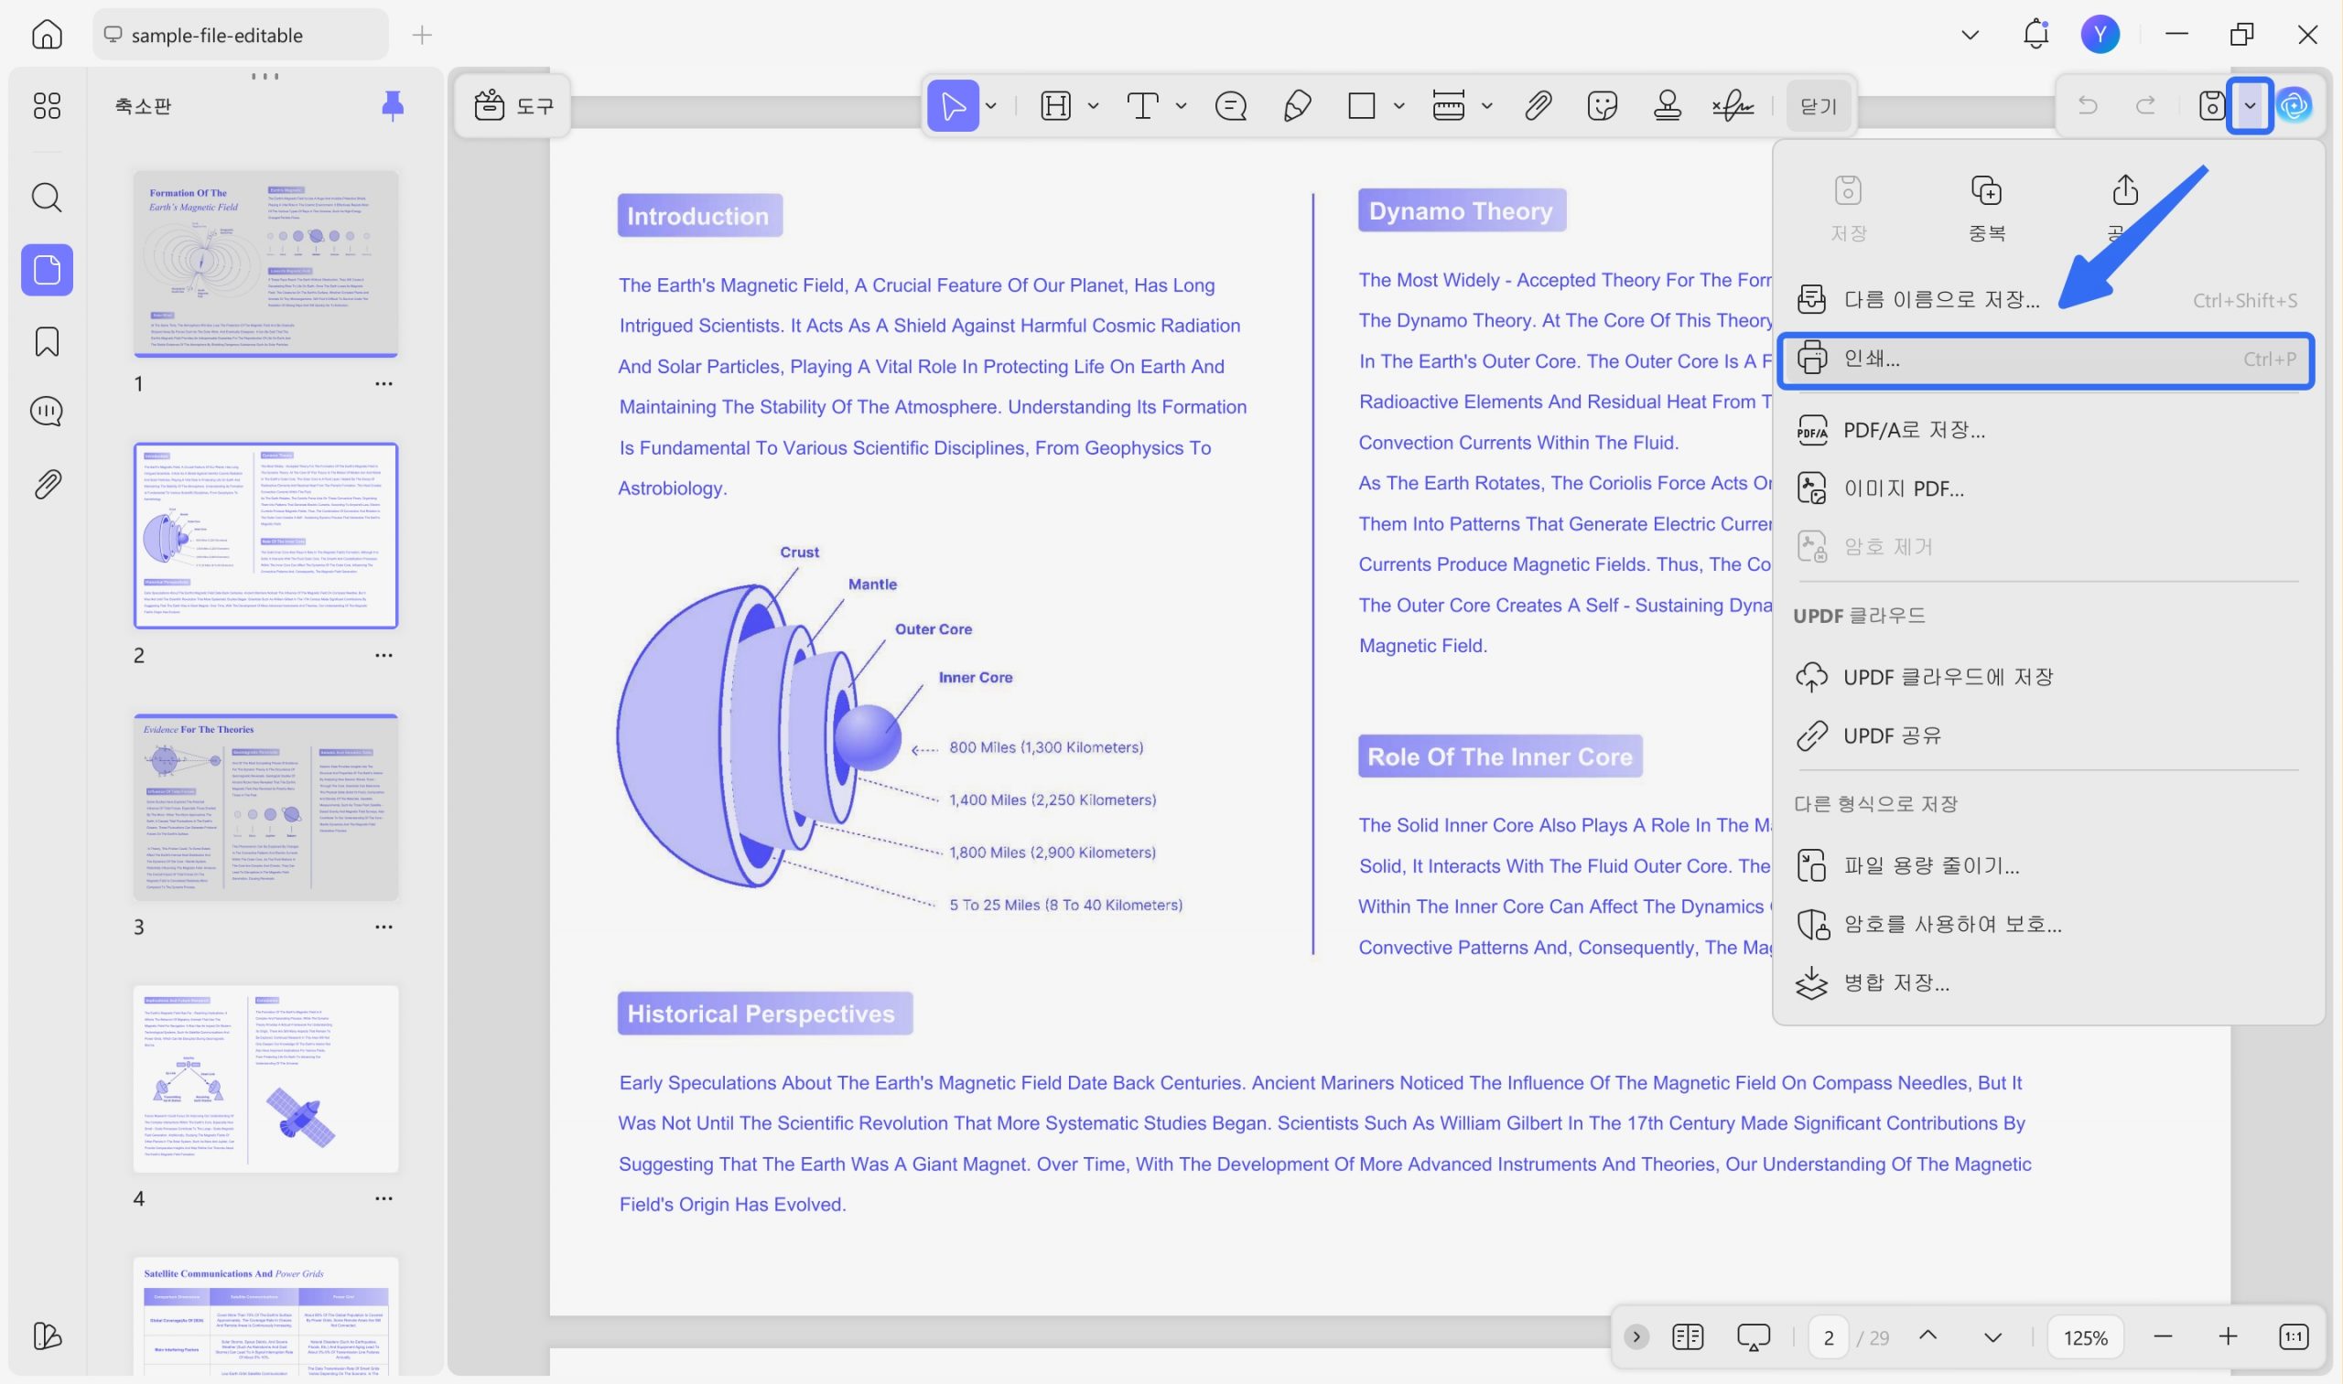Click the notification bell icon
Screen dimensions: 2343x1384
[x=2035, y=35]
